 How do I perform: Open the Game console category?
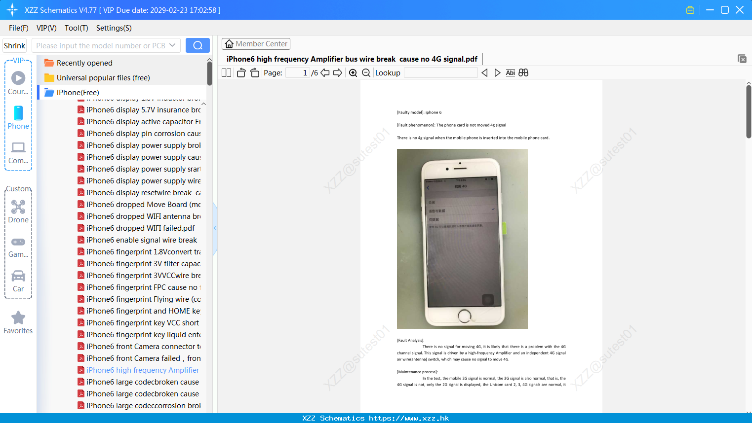click(x=18, y=247)
